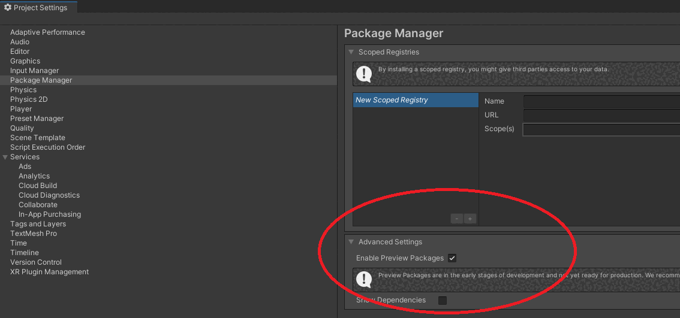Add a scoped registry with plus button
The width and height of the screenshot is (680, 318).
coord(470,219)
